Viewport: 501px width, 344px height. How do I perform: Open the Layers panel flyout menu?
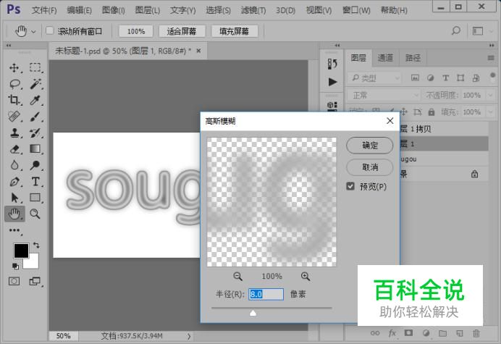pyautogui.click(x=491, y=58)
